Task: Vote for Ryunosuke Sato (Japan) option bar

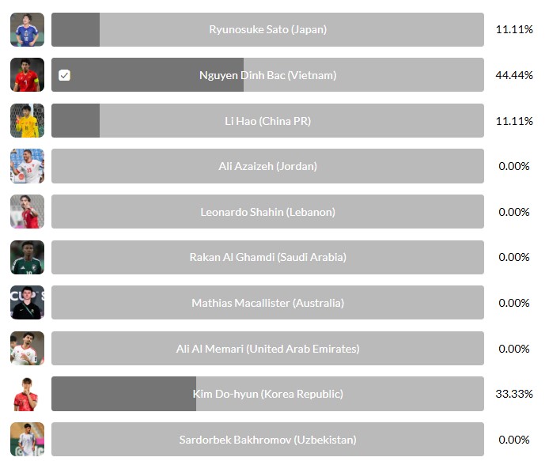Action: (x=267, y=29)
